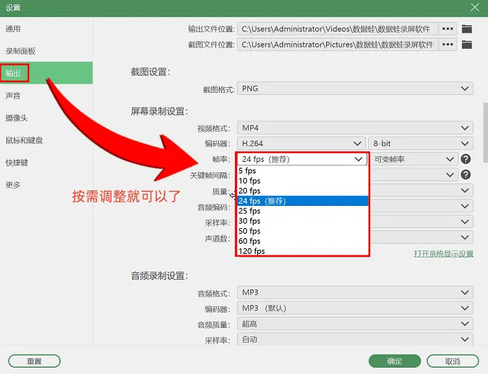Collapse the 24 fps frame rate combo box
The image size is (488, 374).
pos(302,159)
